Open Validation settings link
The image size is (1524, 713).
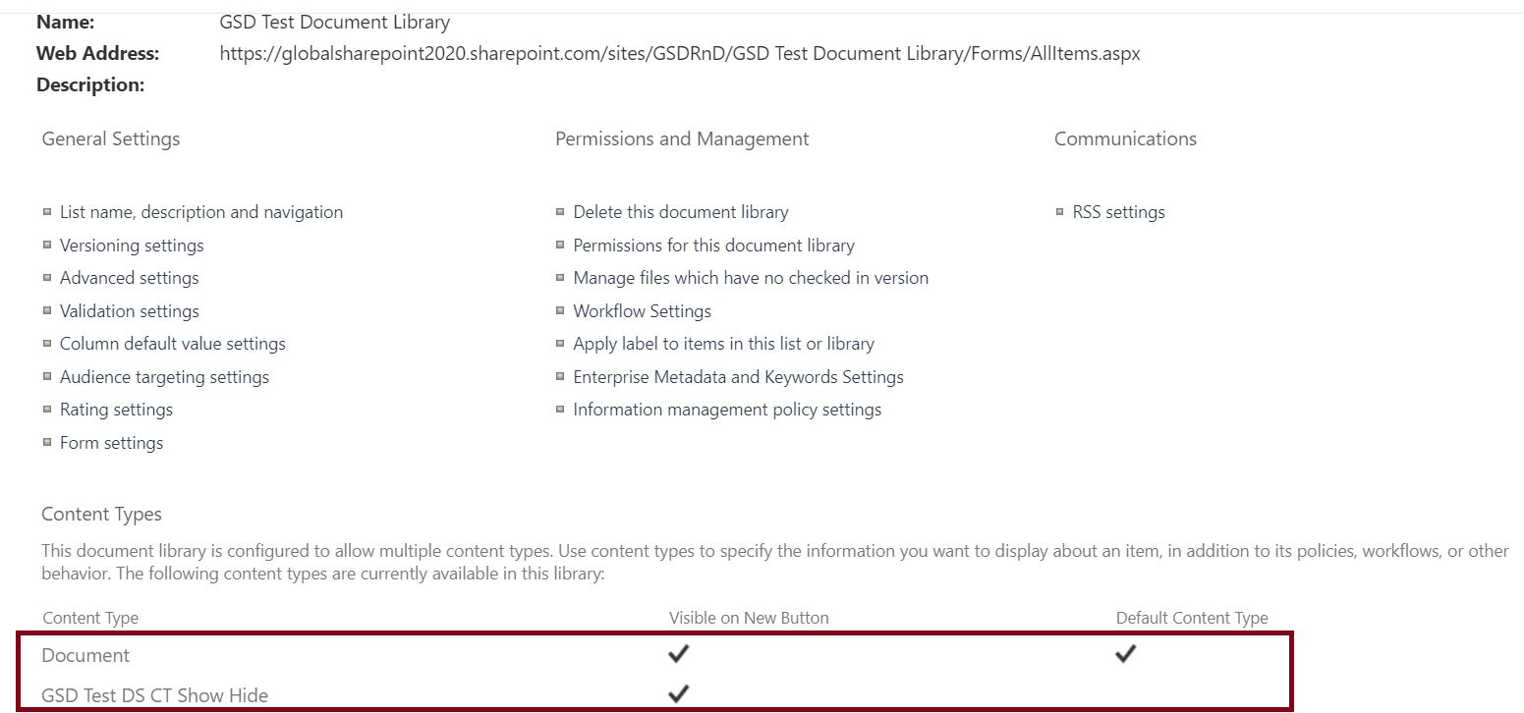[130, 311]
